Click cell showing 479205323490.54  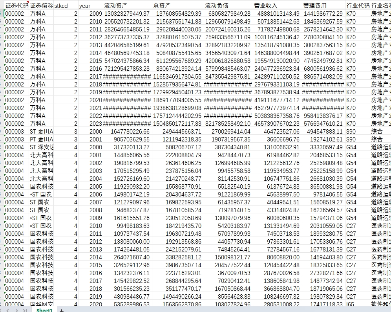(178, 45)
